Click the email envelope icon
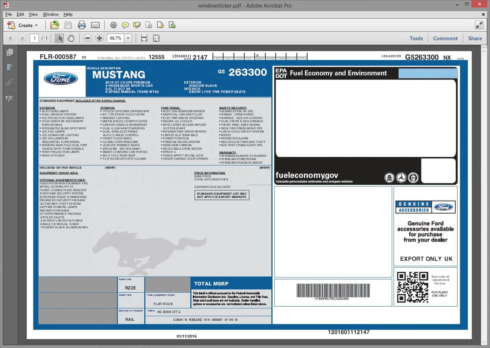490x348 pixels. (x=95, y=25)
